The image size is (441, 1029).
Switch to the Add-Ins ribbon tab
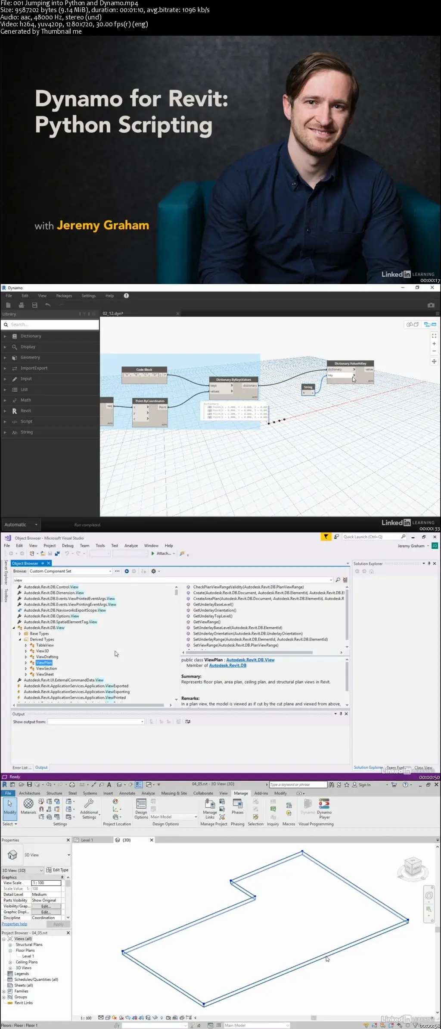click(261, 793)
